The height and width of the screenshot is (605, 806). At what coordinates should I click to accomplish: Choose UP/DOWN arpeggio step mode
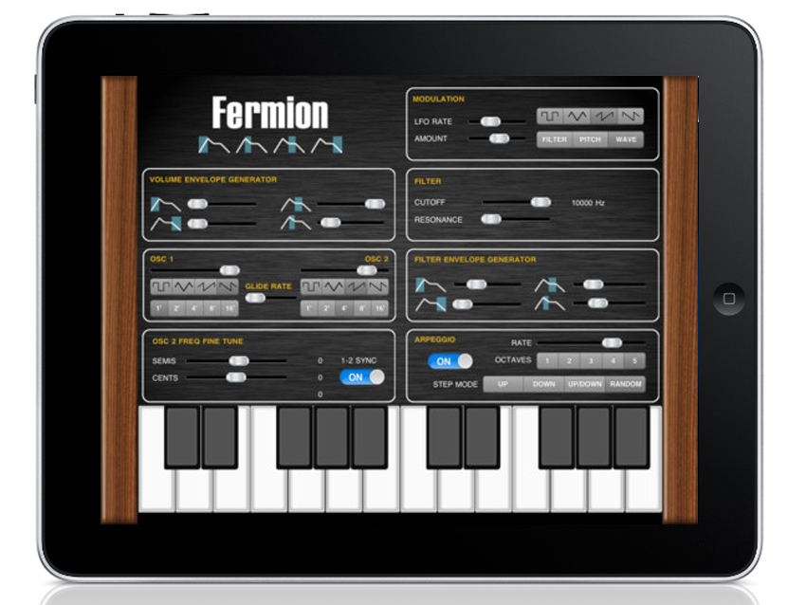tap(584, 384)
